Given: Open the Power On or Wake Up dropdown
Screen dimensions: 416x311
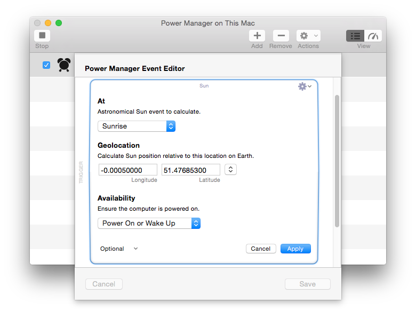Looking at the screenshot, I should (149, 223).
